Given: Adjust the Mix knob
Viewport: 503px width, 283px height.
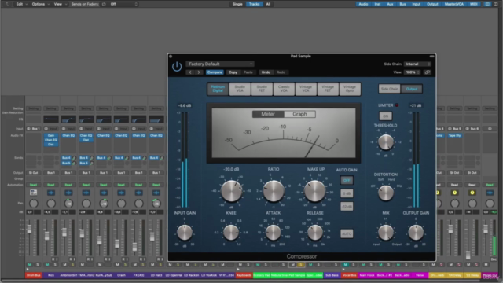Looking at the screenshot, I should pyautogui.click(x=386, y=233).
